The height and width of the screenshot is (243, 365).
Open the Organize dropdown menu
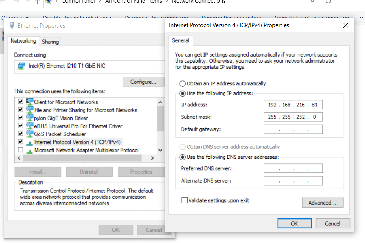click(15, 18)
